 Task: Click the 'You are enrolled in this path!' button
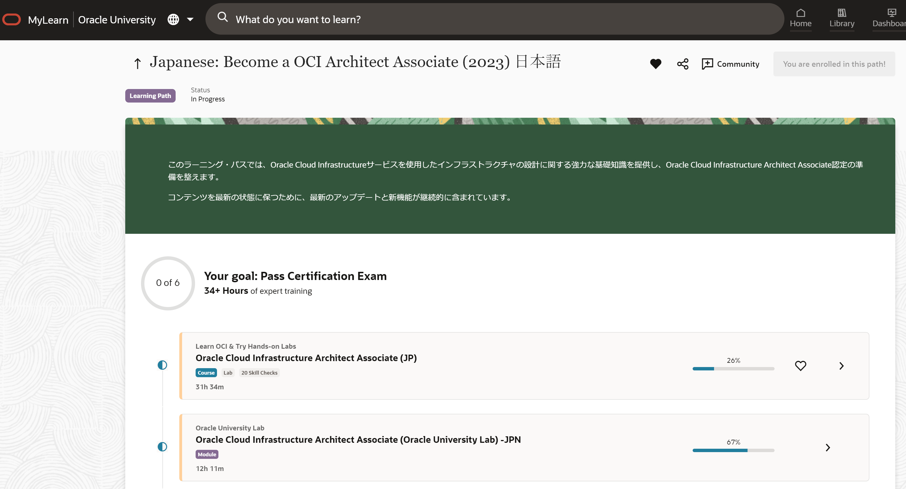pos(834,64)
